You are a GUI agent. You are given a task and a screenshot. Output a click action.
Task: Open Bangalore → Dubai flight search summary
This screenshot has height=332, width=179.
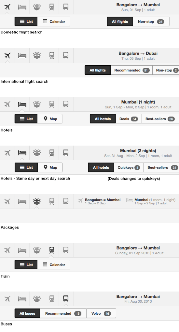[138, 56]
